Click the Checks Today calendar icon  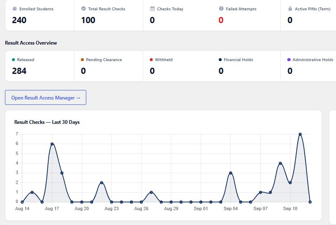coord(152,9)
